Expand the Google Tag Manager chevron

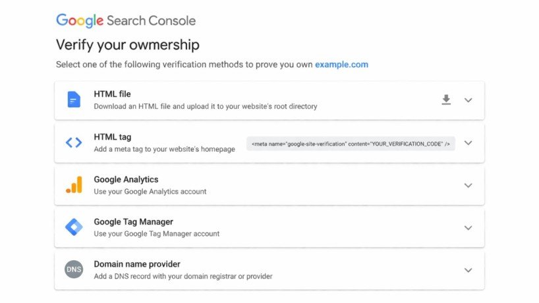(468, 228)
